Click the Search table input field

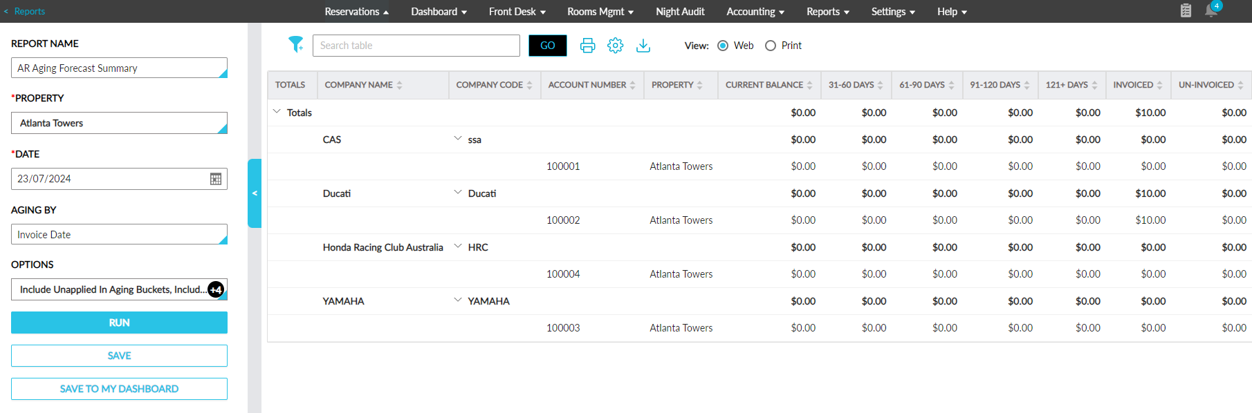(x=416, y=46)
